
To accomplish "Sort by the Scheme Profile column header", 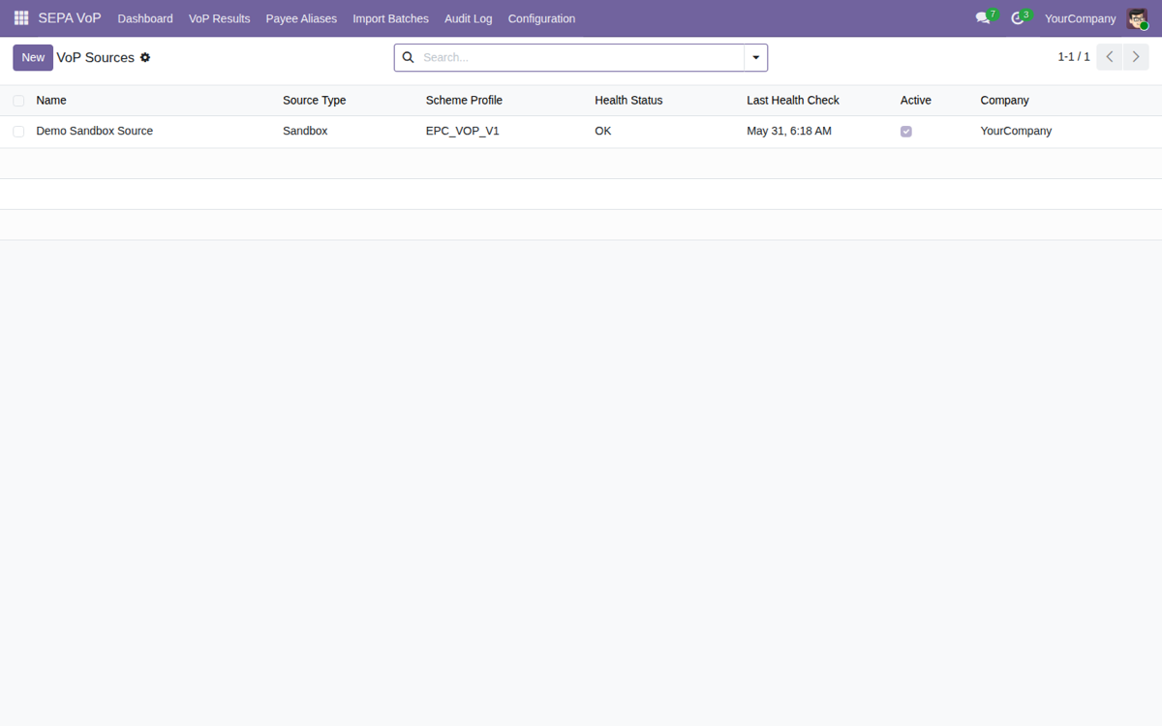I will tap(464, 101).
